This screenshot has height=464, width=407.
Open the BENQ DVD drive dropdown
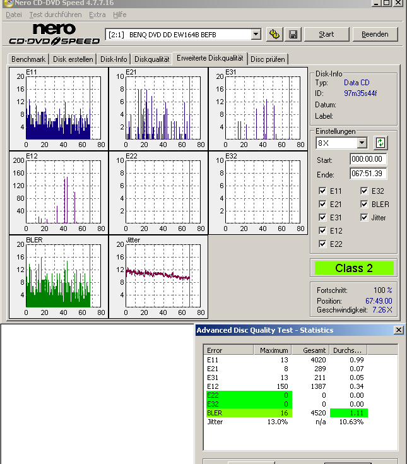tap(256, 34)
